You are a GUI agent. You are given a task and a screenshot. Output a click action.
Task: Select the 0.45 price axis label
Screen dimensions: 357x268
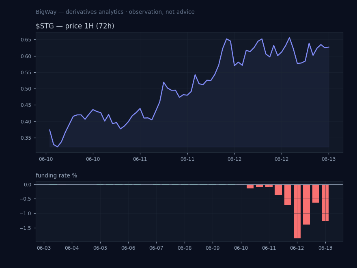click(26, 105)
